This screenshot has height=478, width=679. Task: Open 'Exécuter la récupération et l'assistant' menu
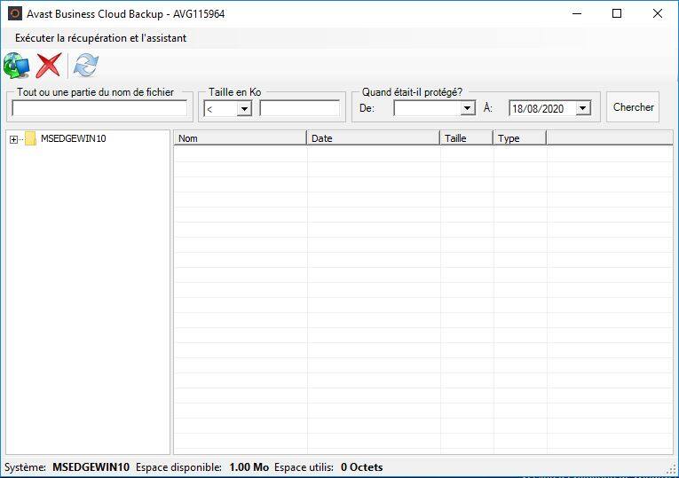click(x=100, y=38)
